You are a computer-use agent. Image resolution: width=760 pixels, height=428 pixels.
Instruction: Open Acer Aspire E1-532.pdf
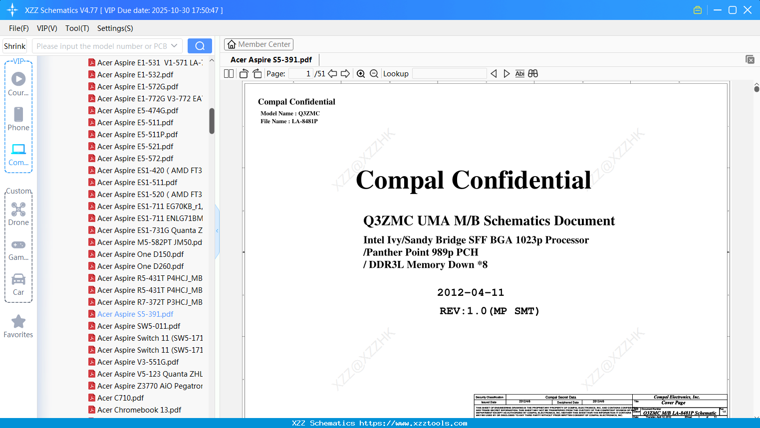[135, 74]
